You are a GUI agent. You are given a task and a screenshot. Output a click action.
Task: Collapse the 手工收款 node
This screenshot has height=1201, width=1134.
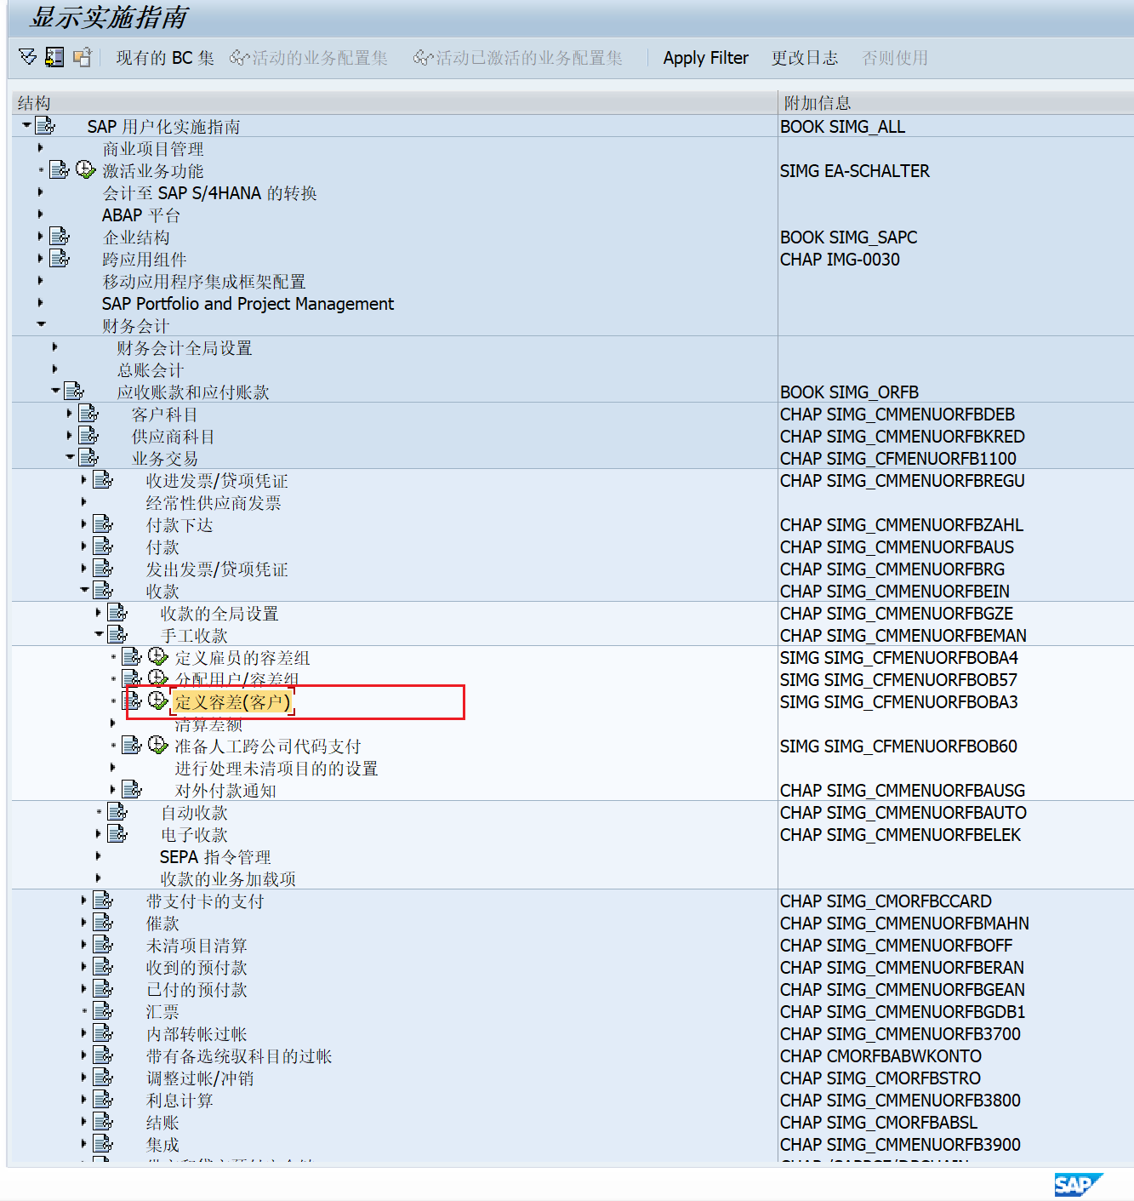click(99, 634)
